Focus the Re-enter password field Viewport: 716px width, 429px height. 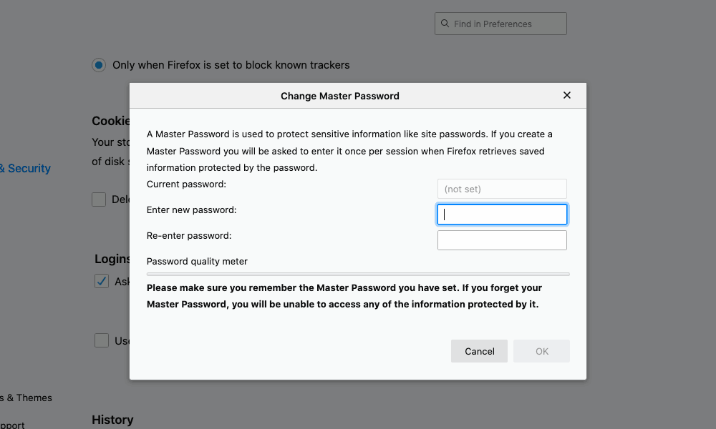tap(502, 240)
